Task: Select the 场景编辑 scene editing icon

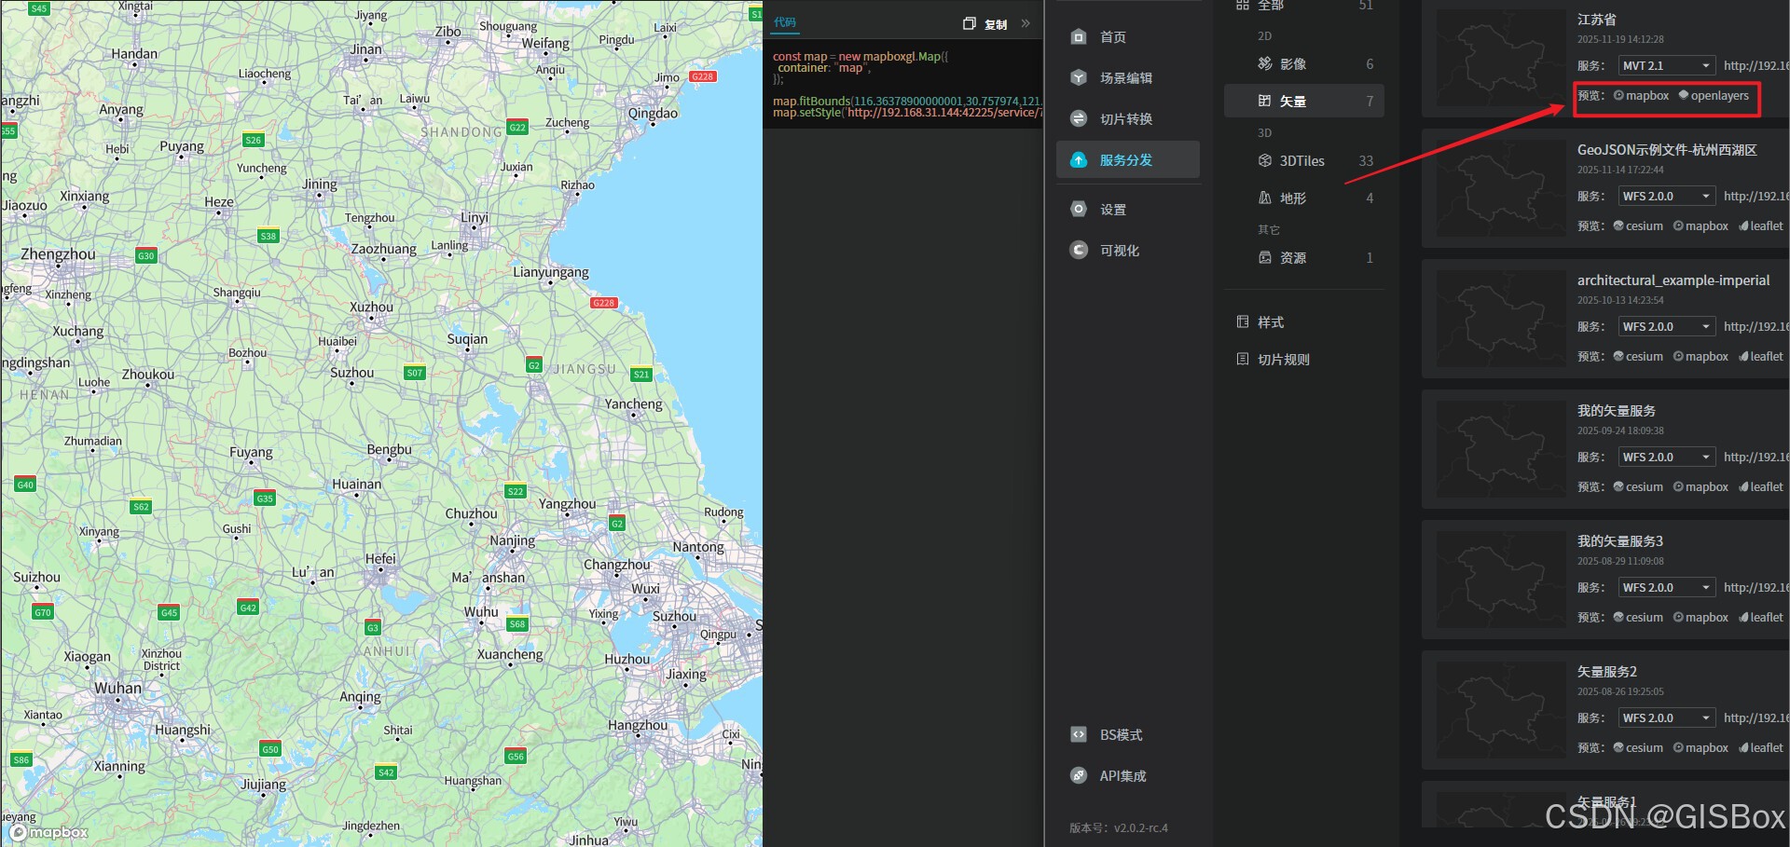Action: point(1122,77)
